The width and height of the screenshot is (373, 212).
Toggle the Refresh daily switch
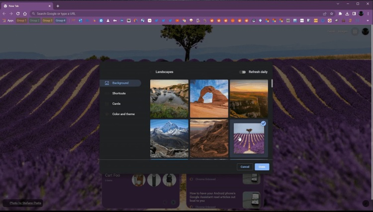pyautogui.click(x=242, y=72)
